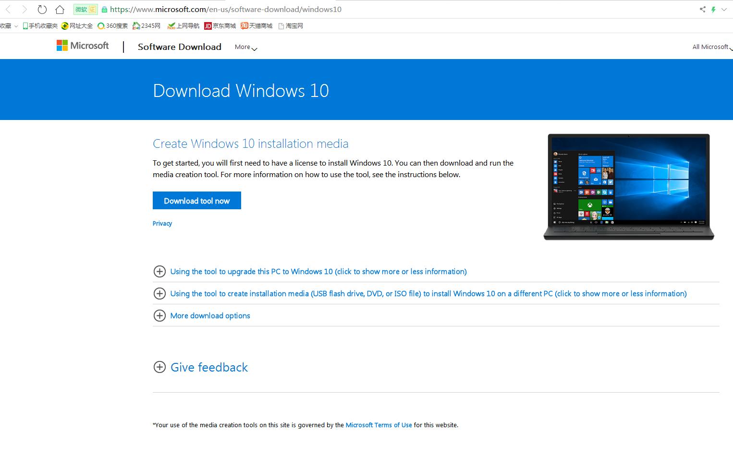Expand the 'Give feedback' section

pyautogui.click(x=209, y=367)
